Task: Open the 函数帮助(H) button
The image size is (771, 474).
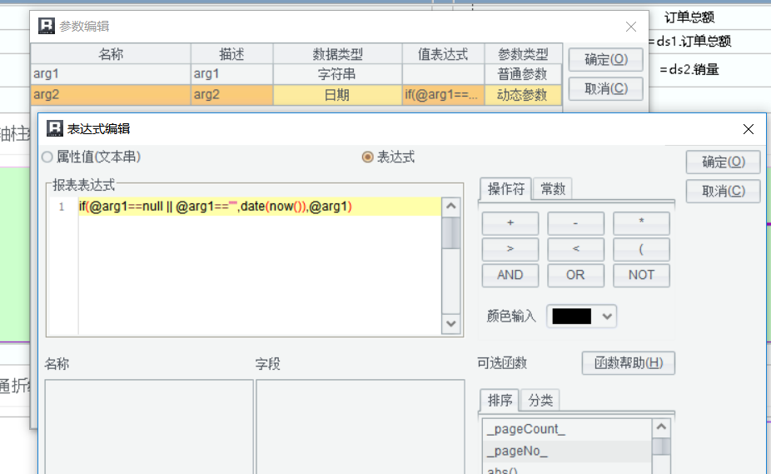Action: click(x=628, y=363)
